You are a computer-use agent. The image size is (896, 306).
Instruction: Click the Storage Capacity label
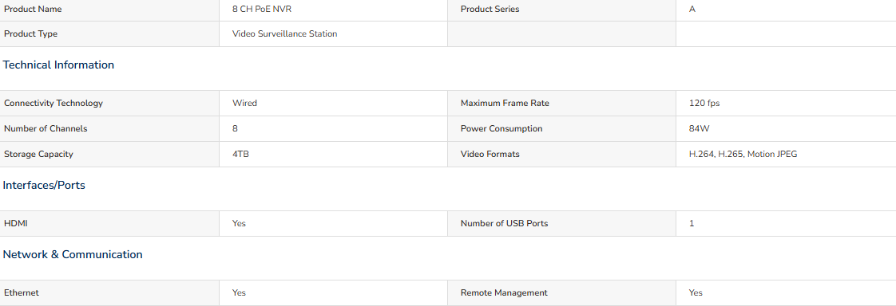coord(38,154)
